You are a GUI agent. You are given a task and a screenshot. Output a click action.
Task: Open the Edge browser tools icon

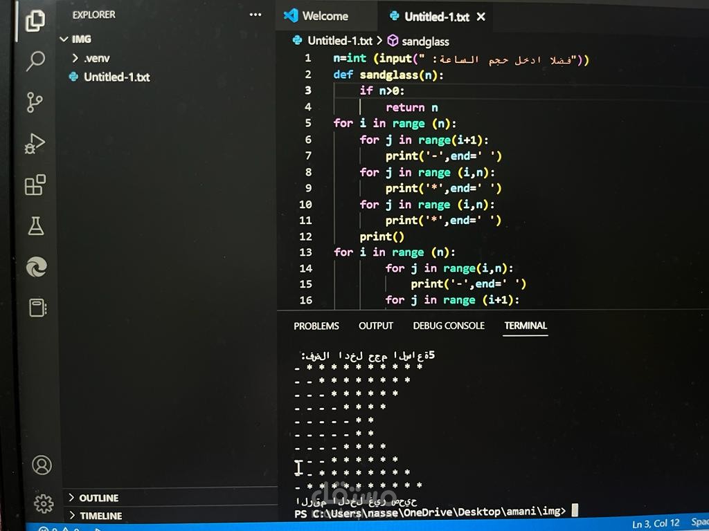click(37, 267)
